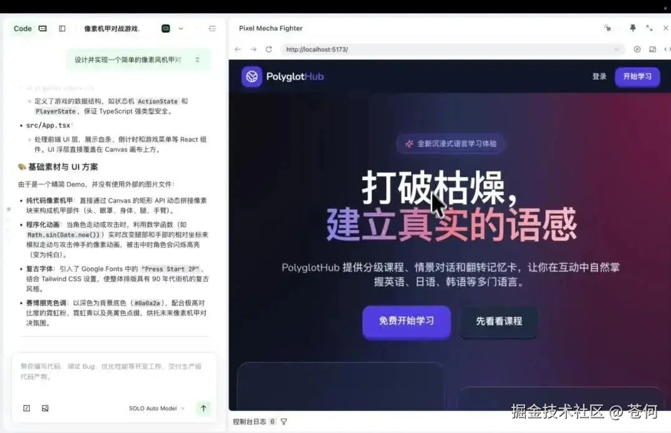Image resolution: width=671 pixels, height=433 pixels.
Task: Click the 纯代码像素机甲 bullet label
Action: (x=49, y=201)
